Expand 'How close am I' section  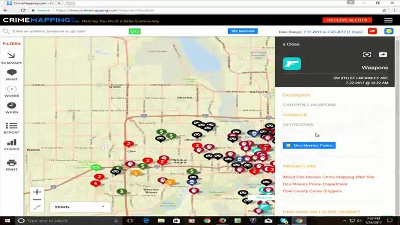pyautogui.click(x=321, y=212)
